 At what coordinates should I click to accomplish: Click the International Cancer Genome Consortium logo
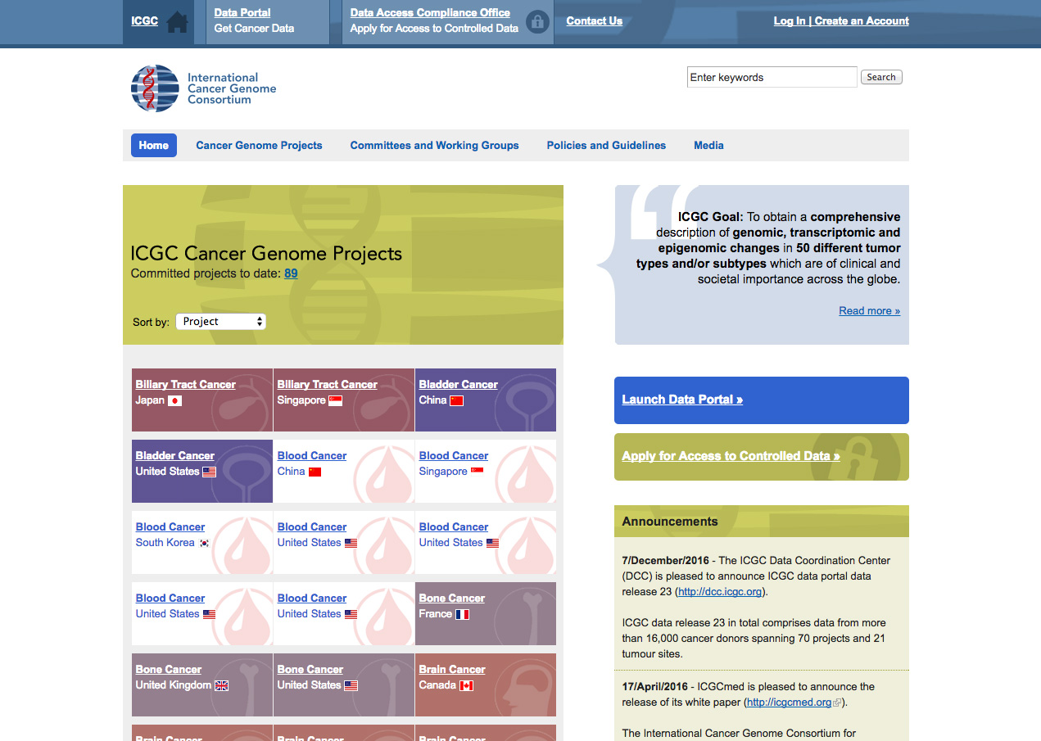204,88
